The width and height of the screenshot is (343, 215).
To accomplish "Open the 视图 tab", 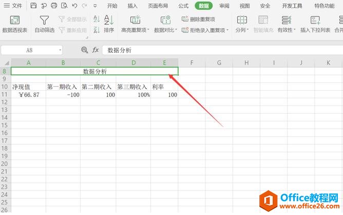I will (244, 6).
